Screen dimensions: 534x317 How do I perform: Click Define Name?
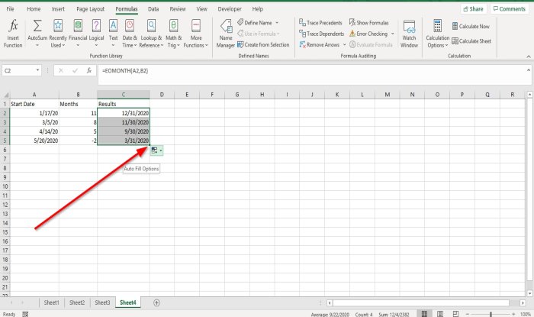[255, 23]
